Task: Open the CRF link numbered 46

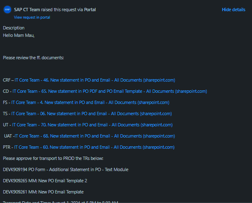Action: click(95, 80)
